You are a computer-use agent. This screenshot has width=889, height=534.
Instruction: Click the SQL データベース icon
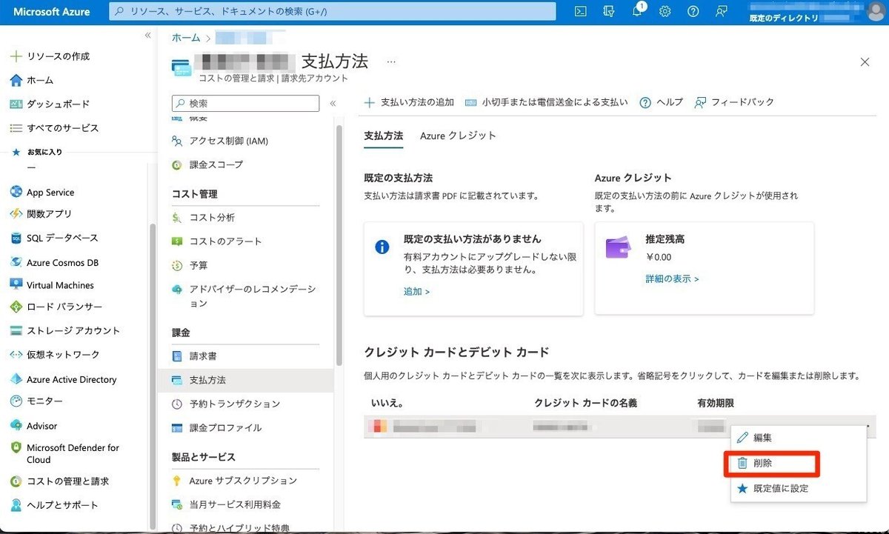point(16,238)
